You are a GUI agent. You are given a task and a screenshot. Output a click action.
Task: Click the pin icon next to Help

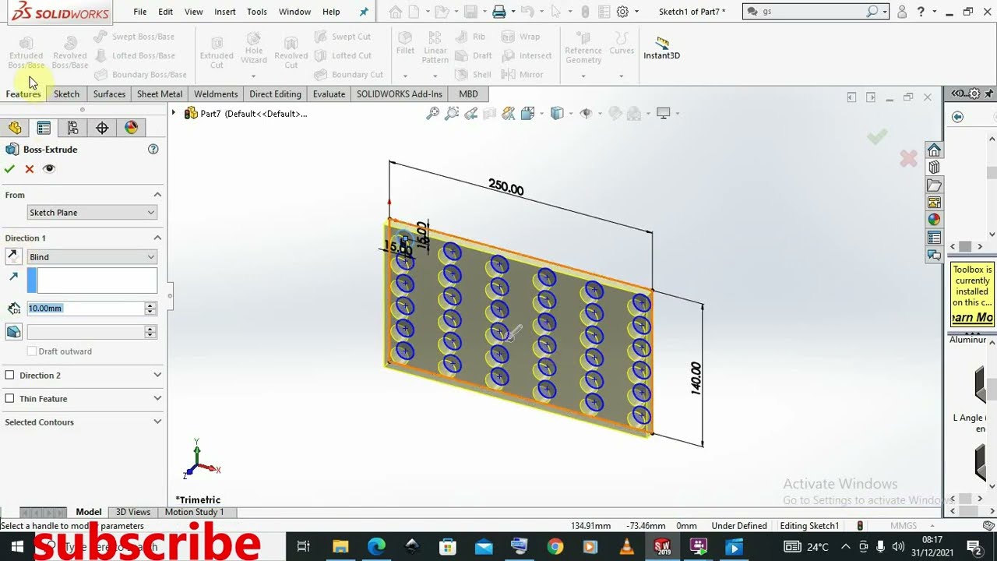tap(364, 12)
